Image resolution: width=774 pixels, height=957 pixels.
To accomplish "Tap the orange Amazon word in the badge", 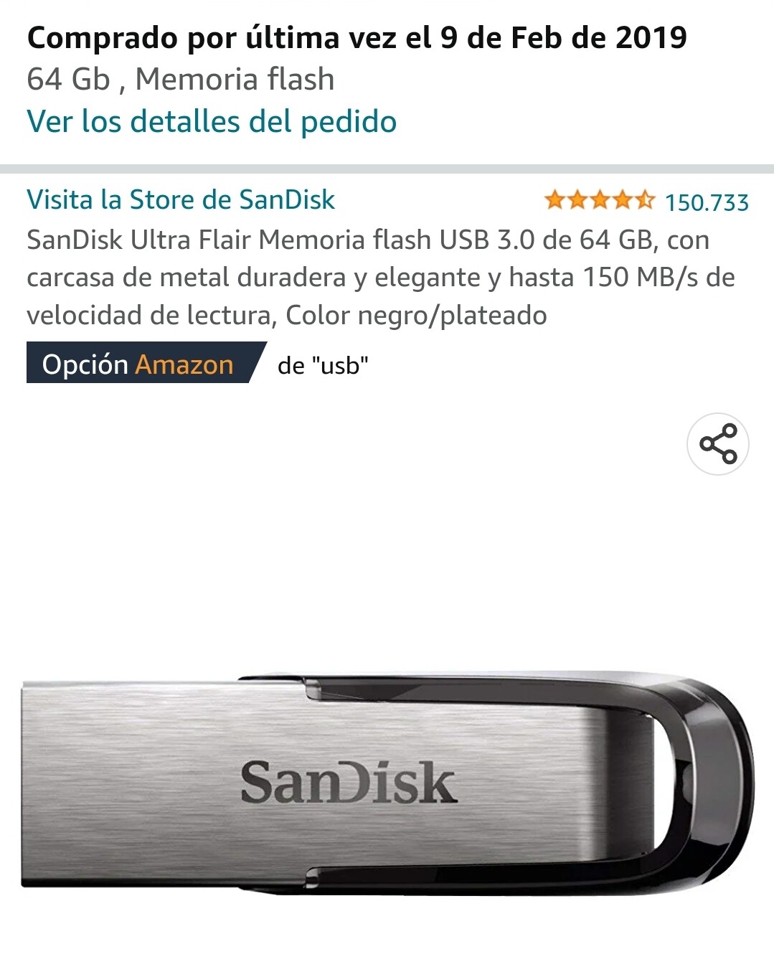I will pos(184,364).
